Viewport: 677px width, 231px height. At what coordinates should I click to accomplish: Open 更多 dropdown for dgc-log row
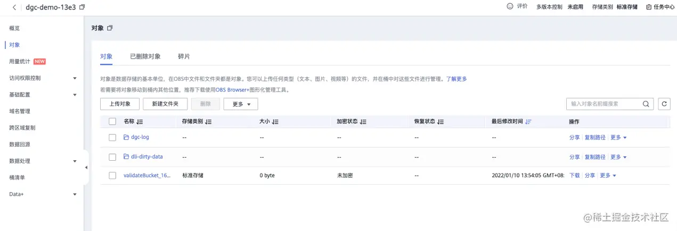coord(618,137)
